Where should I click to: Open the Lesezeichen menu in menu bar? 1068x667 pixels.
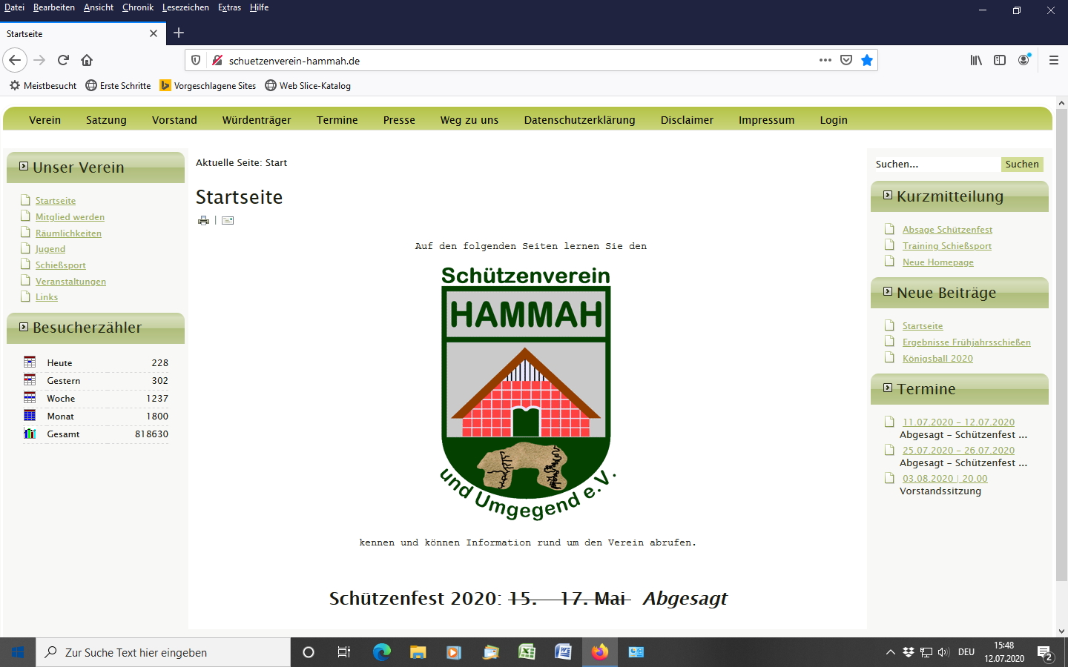pos(185,7)
